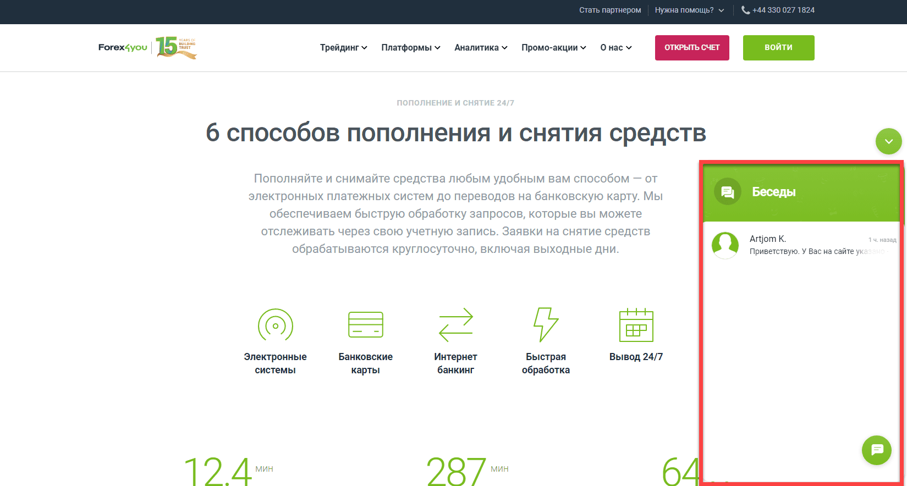Expand the О нас menu

[616, 48]
